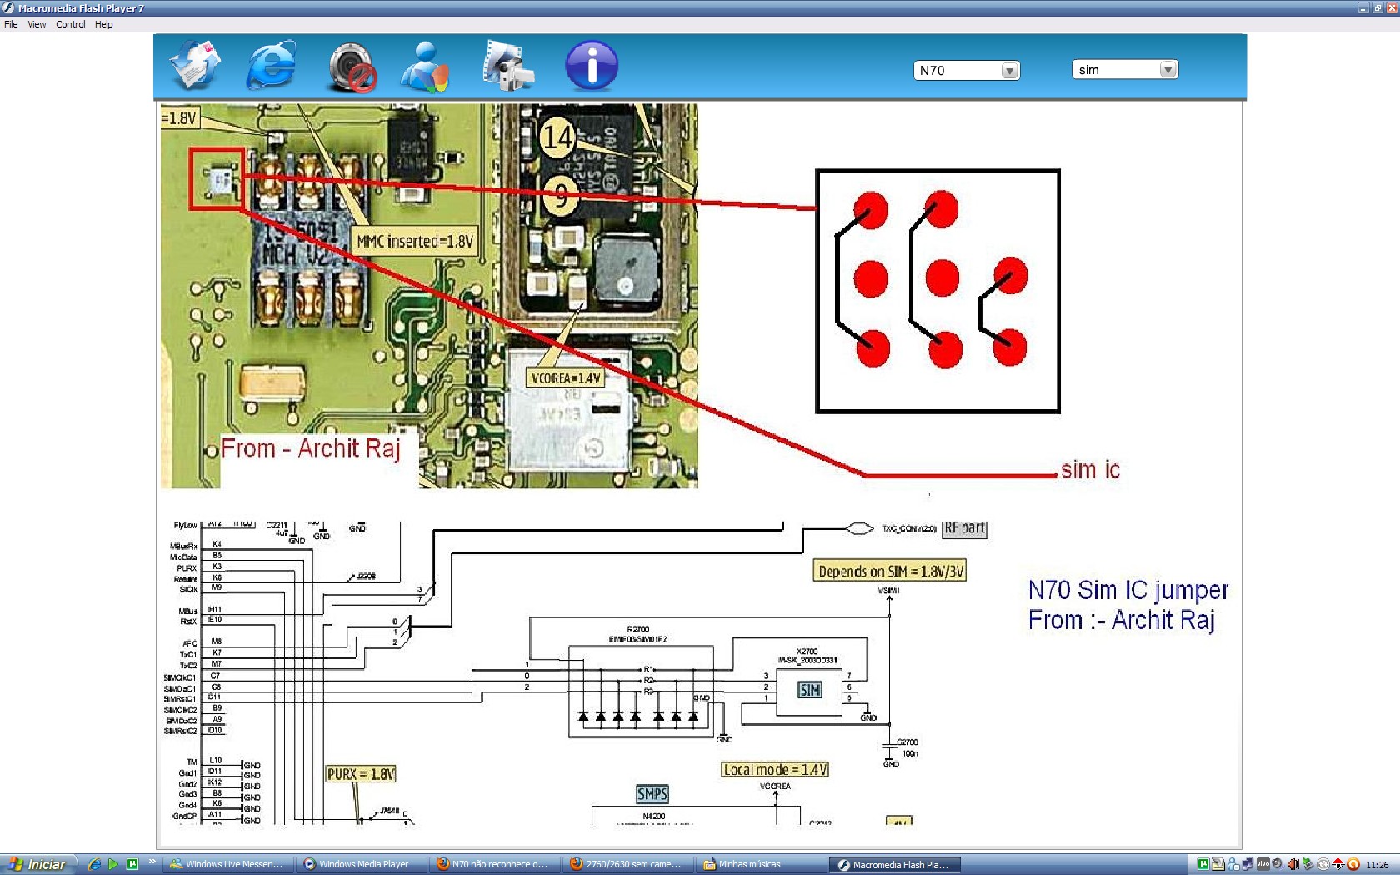Click the 'RF part' label in schematic
Viewport: 1400px width, 875px height.
click(964, 528)
